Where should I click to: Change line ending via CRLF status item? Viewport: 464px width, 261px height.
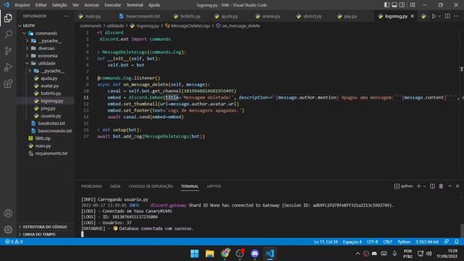pos(387,241)
